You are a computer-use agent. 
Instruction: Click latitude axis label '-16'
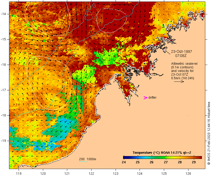[3, 65]
